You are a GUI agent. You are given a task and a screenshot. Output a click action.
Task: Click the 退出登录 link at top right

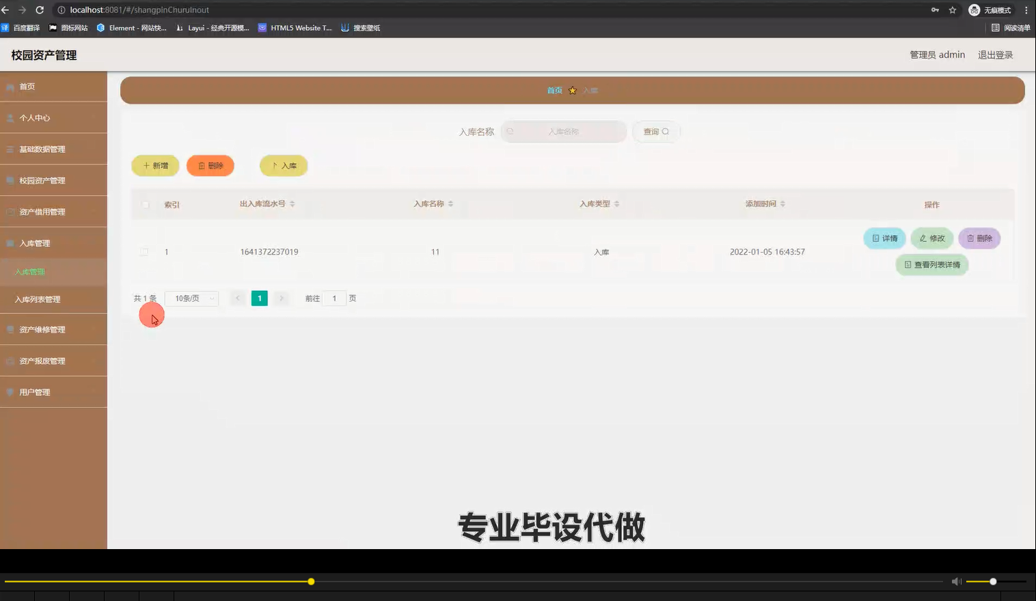point(995,55)
